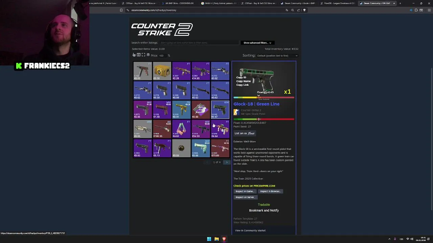Click the fullscreen expand icon in toolbar
The width and height of the screenshot is (433, 243).
click(143, 55)
